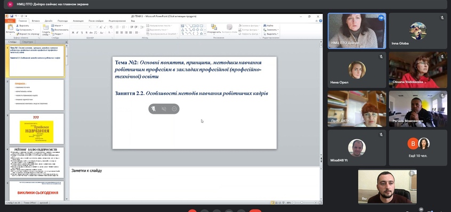Select the oval shape in gallery

point(198,26)
